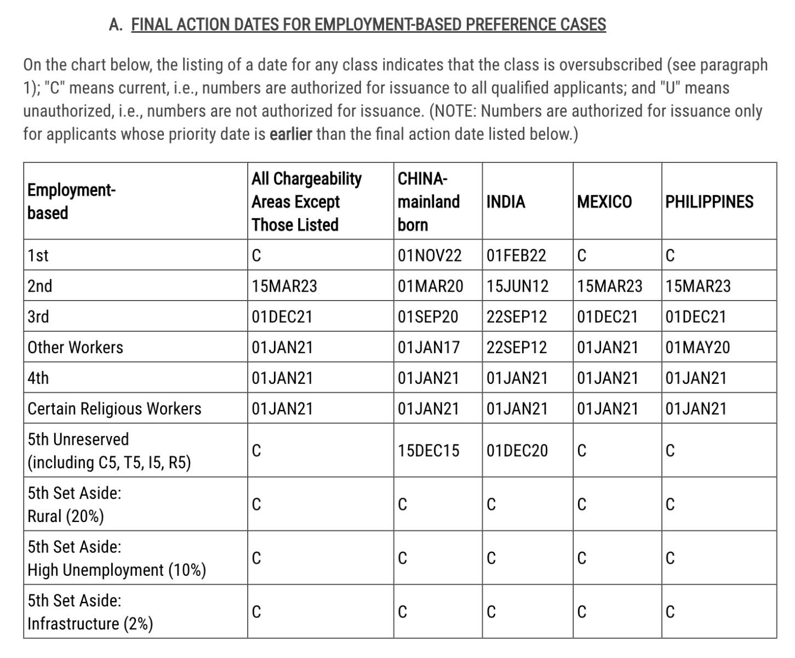Image resolution: width=795 pixels, height=658 pixels.
Task: Click the bold word earlier in the note
Action: pos(290,134)
